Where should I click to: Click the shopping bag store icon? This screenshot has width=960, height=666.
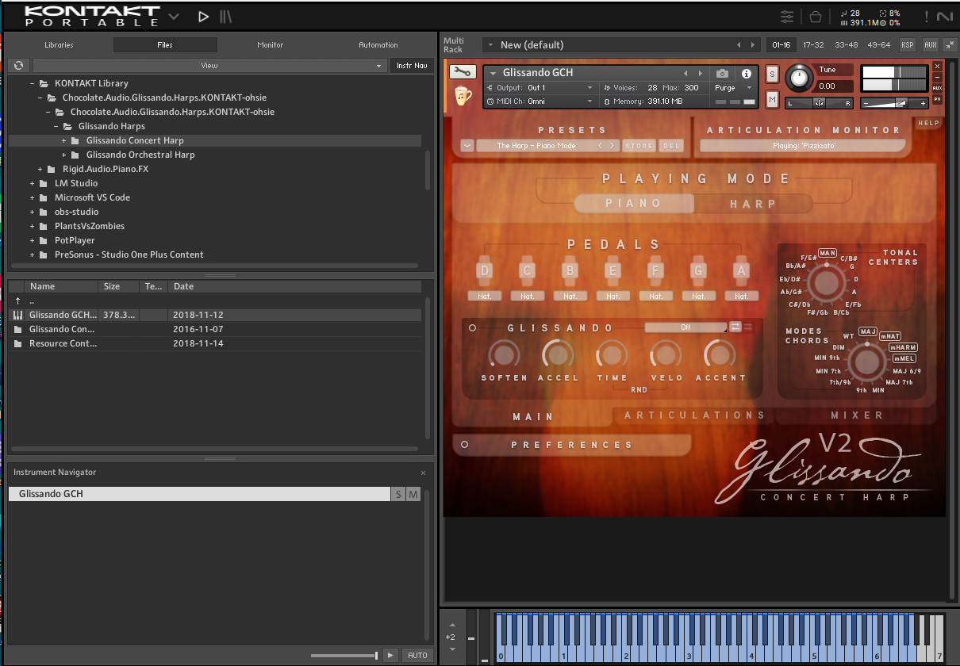coord(815,17)
